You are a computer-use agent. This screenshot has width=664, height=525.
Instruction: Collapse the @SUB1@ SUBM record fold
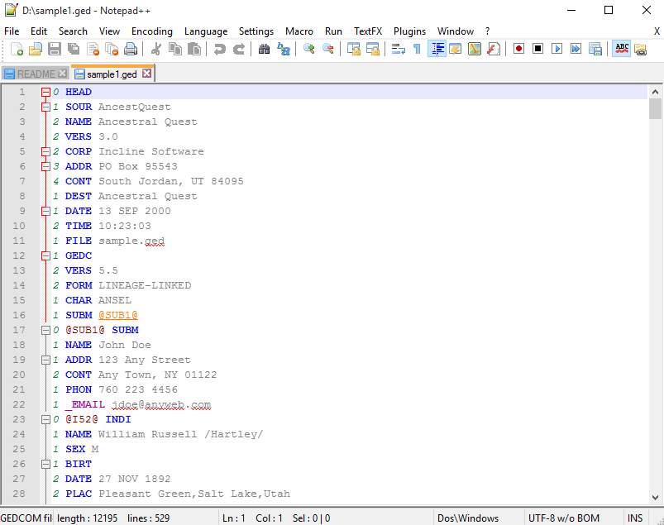click(x=45, y=330)
